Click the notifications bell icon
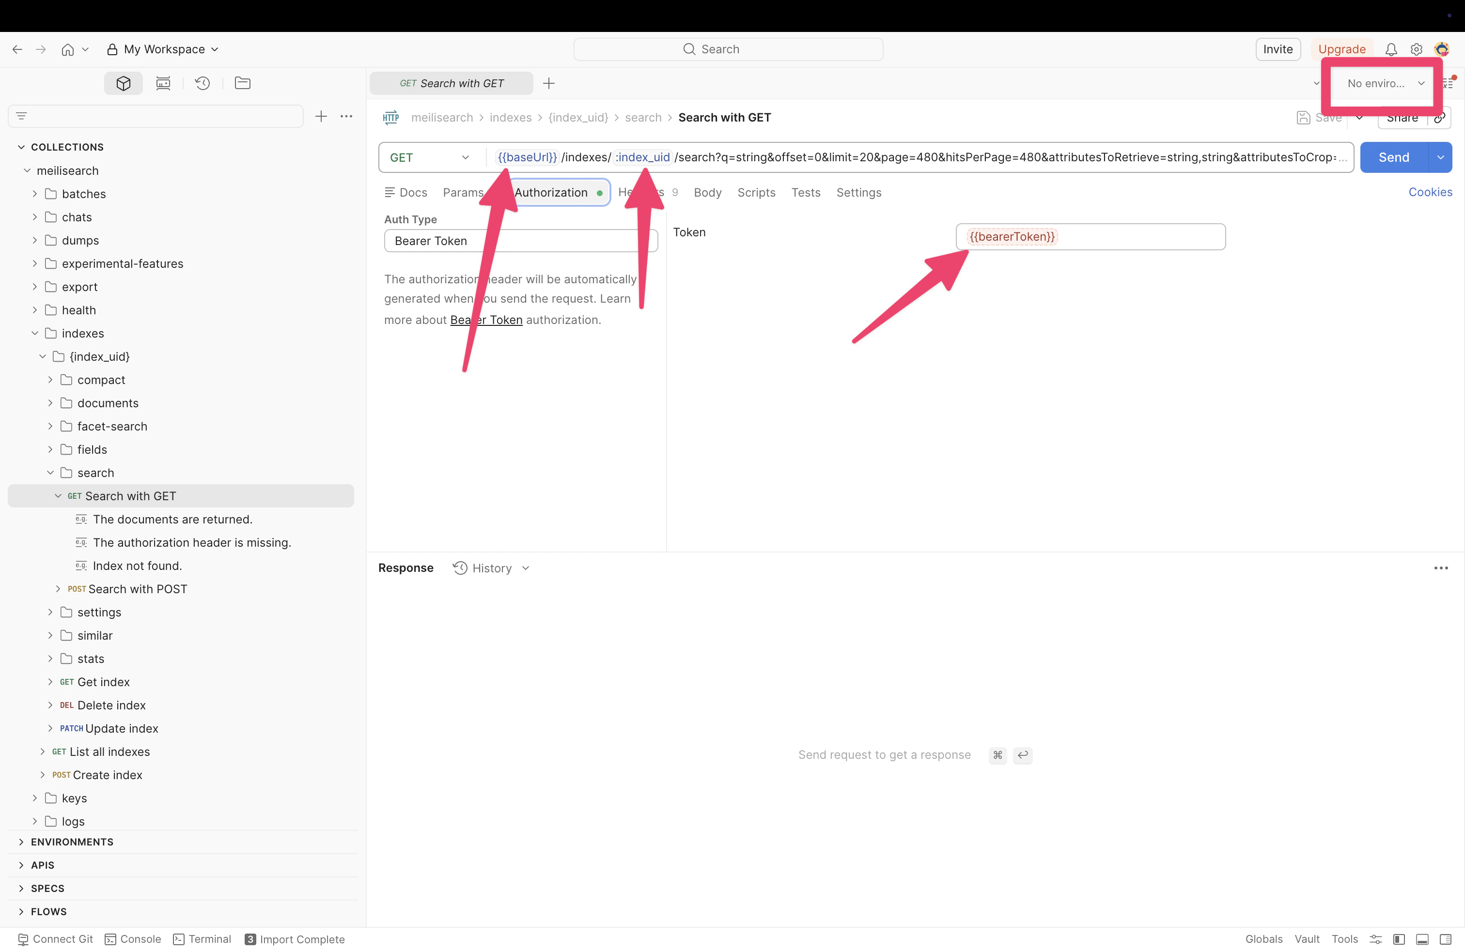 (x=1391, y=49)
